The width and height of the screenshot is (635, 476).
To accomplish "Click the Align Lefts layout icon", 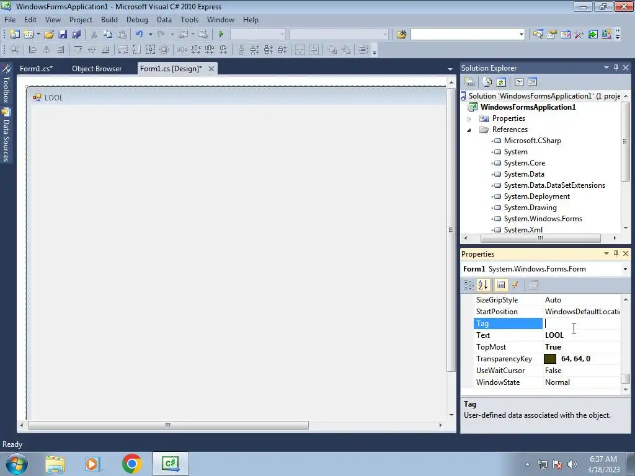I will [x=33, y=50].
